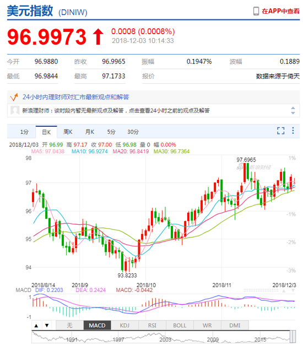Screen dimensions: 303x346
Task: Click the 美元指数 title heading
Action: 30,11
